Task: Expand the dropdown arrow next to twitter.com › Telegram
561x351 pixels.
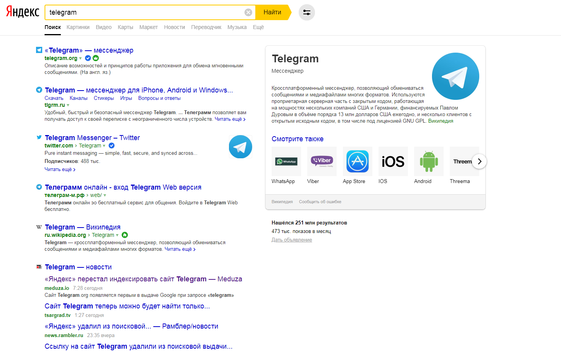Action: pyautogui.click(x=104, y=146)
